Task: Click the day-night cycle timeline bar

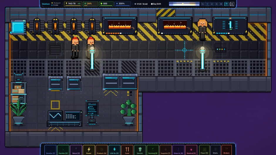Action: (184, 4)
